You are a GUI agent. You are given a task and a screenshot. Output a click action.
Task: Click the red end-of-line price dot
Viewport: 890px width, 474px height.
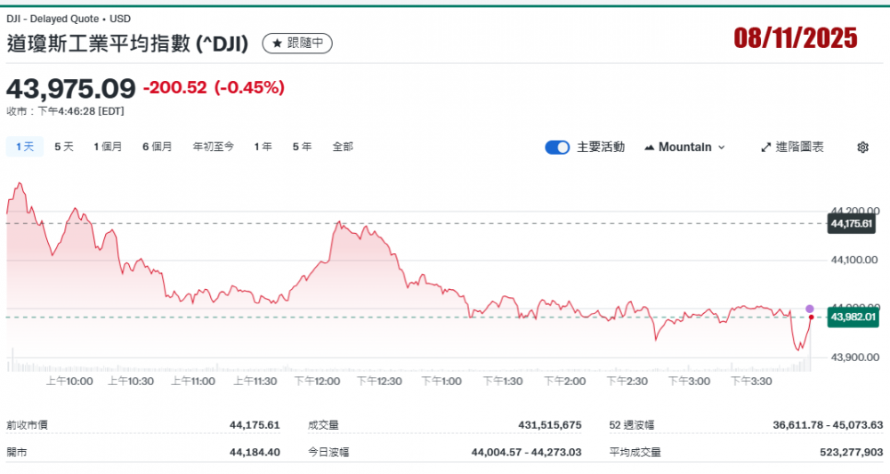tap(811, 317)
